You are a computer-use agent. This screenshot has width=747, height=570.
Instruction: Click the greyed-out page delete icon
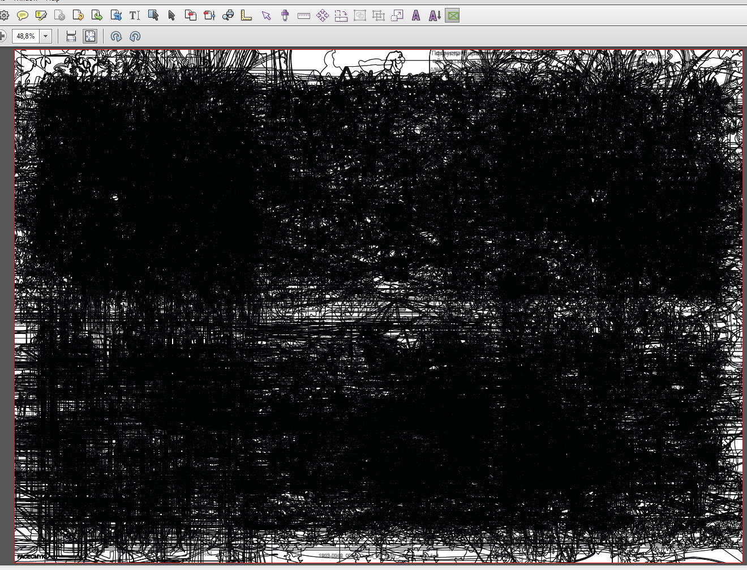(59, 16)
